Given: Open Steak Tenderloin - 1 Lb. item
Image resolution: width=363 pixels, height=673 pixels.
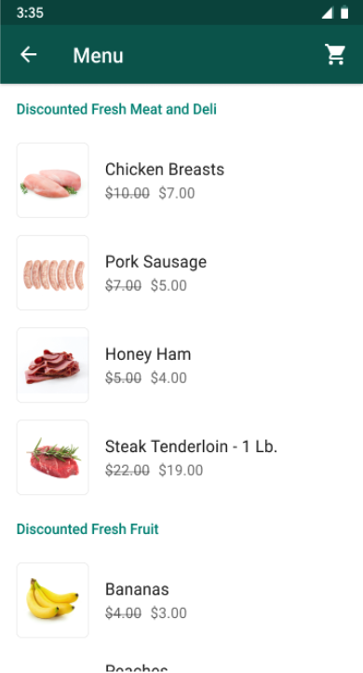Looking at the screenshot, I should pyautogui.click(x=181, y=457).
